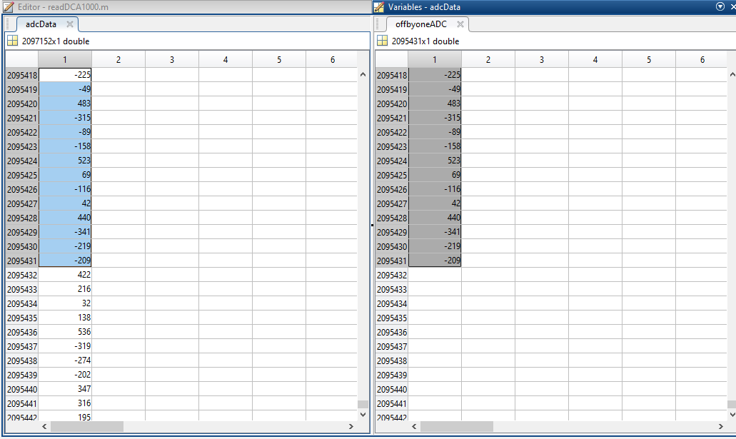This screenshot has height=439, width=736.
Task: Select column 2 header in offbyoneADC
Action: [x=488, y=60]
